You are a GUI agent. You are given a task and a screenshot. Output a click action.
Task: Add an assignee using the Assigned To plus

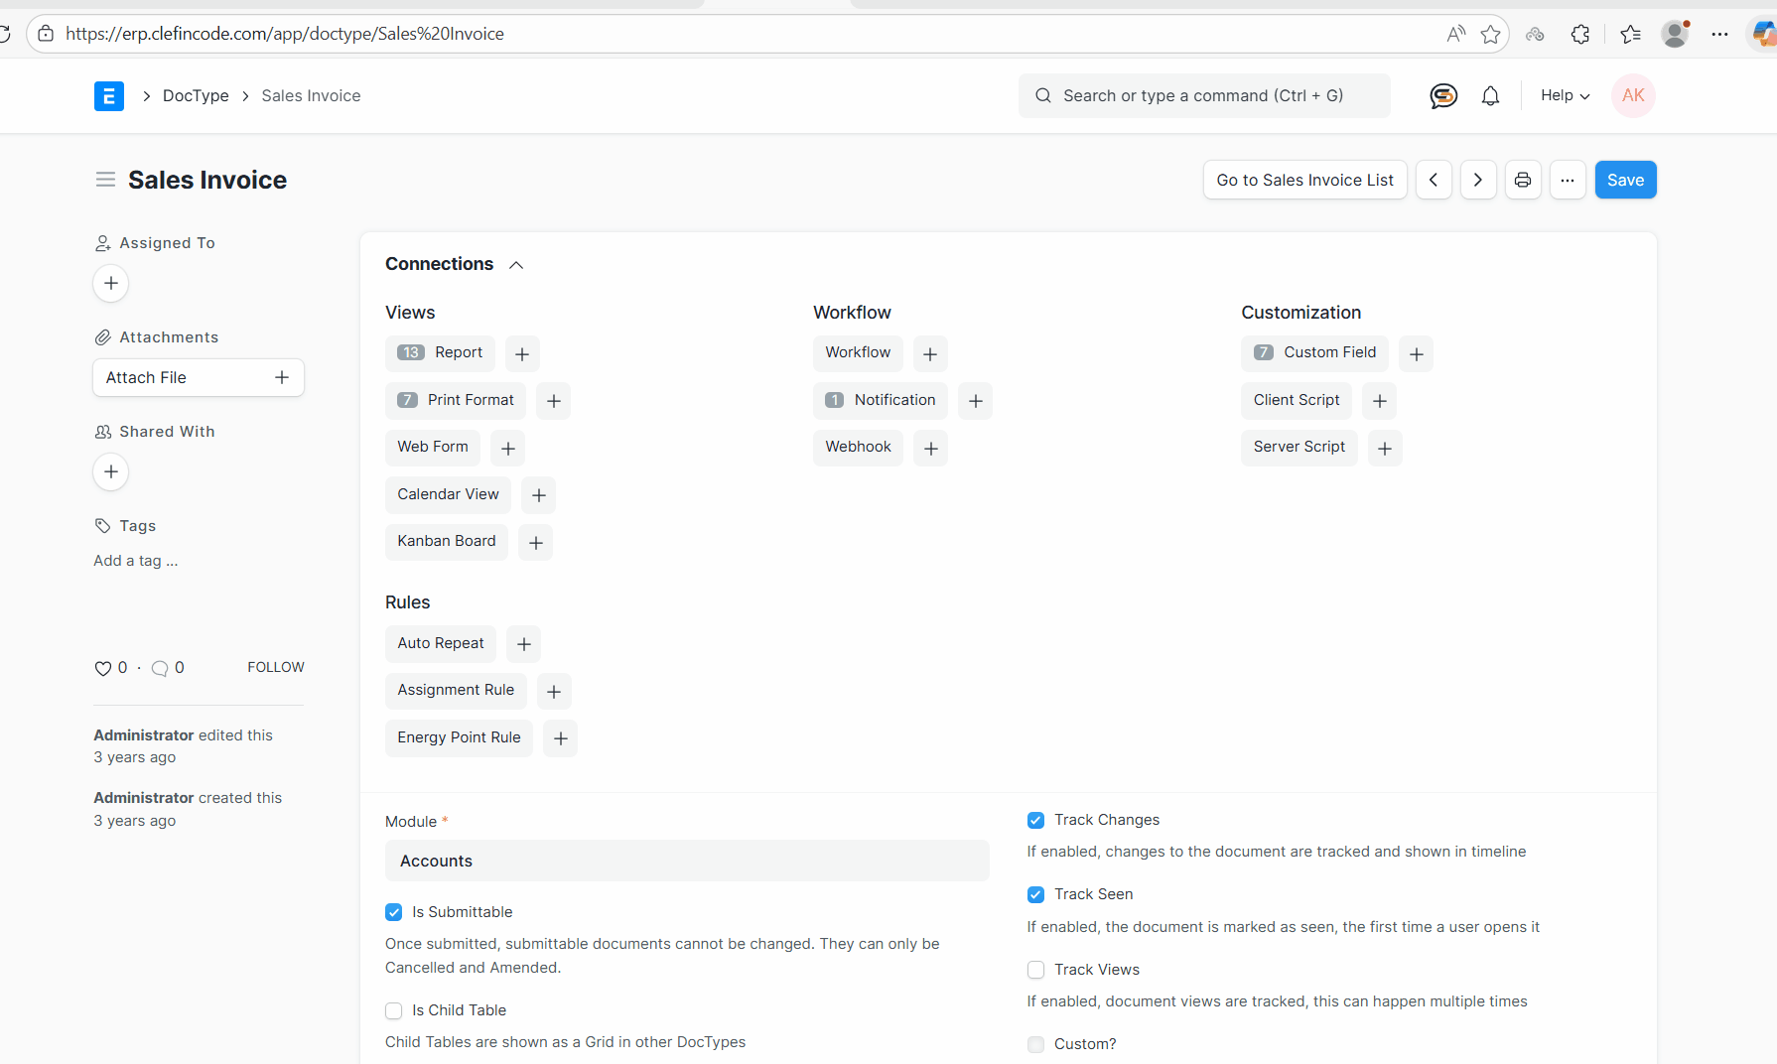click(x=110, y=283)
